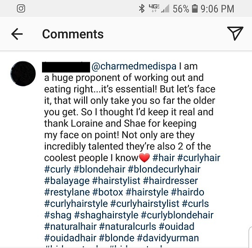Open the #botox hashtag
This screenshot has height=248, width=252.
point(108,192)
